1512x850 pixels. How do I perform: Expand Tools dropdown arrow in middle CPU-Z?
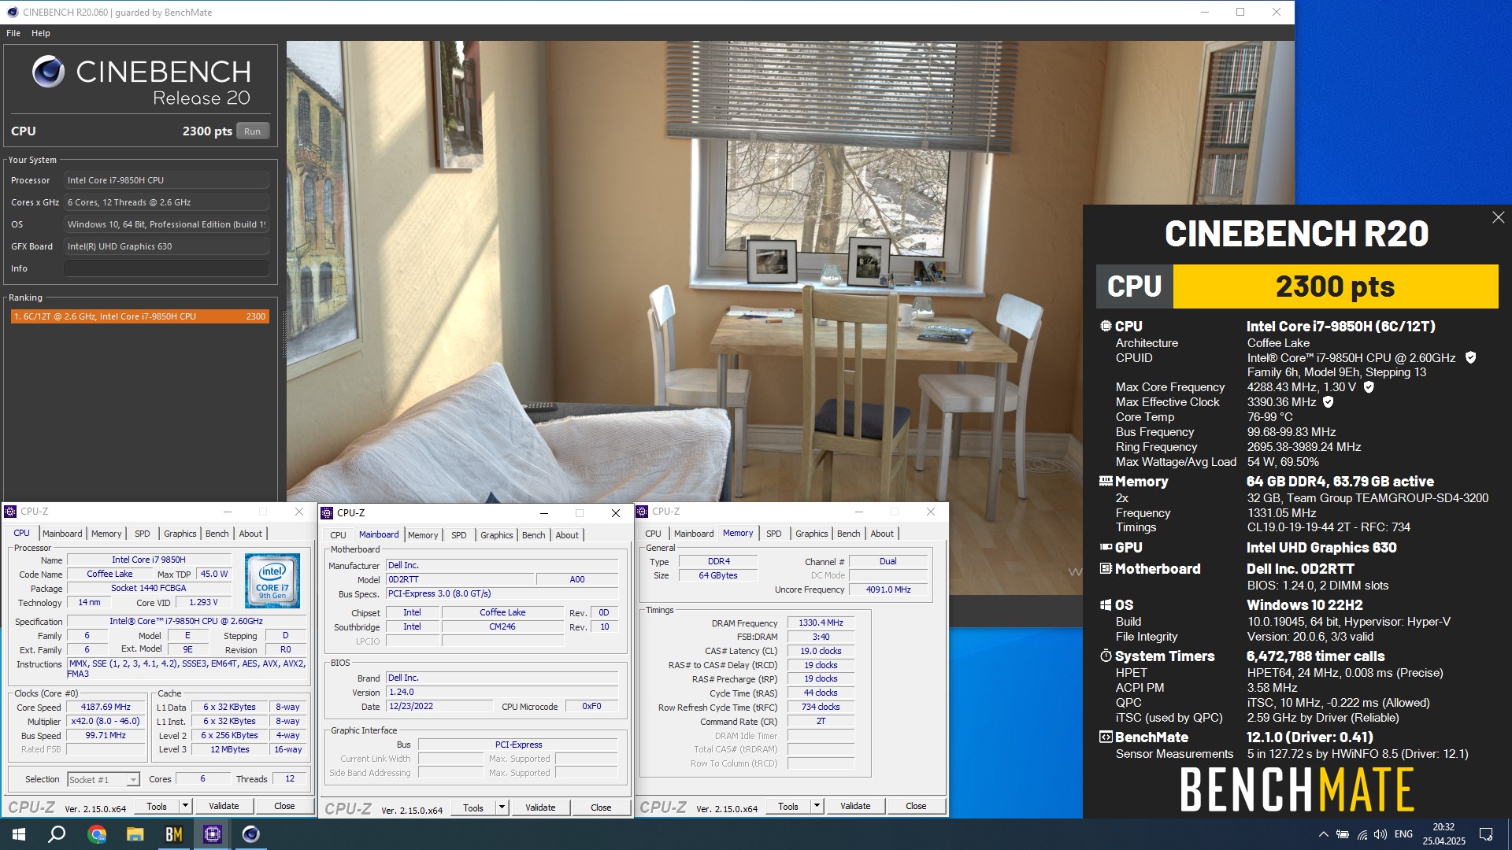coord(502,807)
